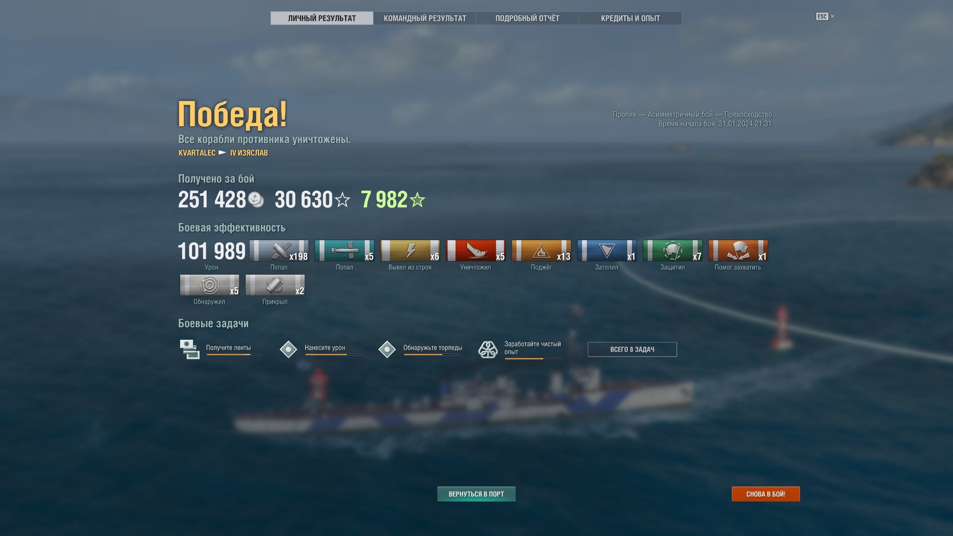Open the detect torpedoes mission icon
Image resolution: width=953 pixels, height=536 pixels.
point(387,349)
